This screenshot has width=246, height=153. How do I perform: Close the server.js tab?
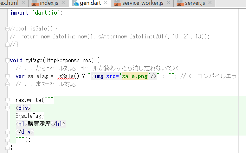tap(210, 3)
